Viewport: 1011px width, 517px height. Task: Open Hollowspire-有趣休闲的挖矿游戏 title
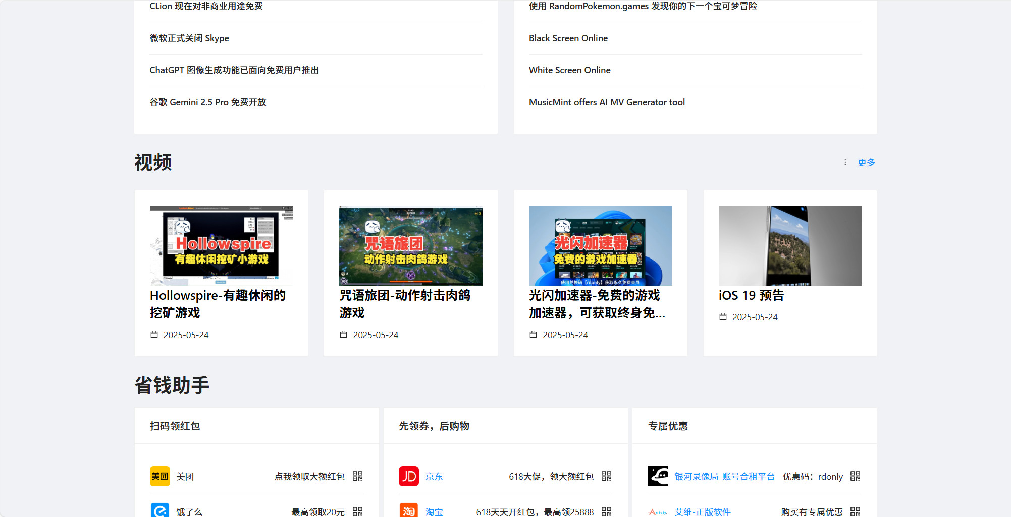click(218, 304)
